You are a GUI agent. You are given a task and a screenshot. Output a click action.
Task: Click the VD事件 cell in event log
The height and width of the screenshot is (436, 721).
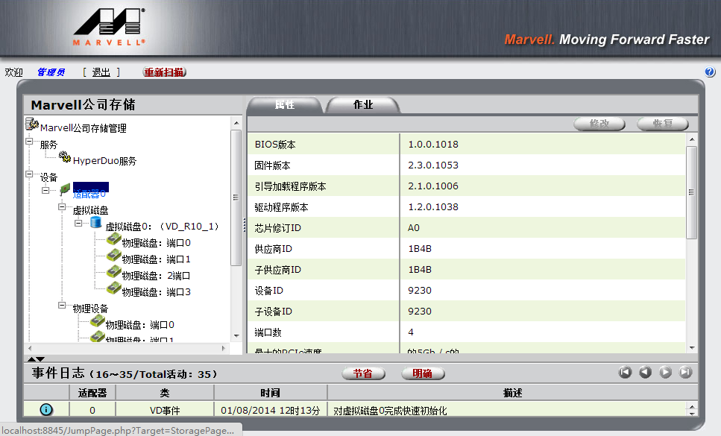[x=165, y=410]
